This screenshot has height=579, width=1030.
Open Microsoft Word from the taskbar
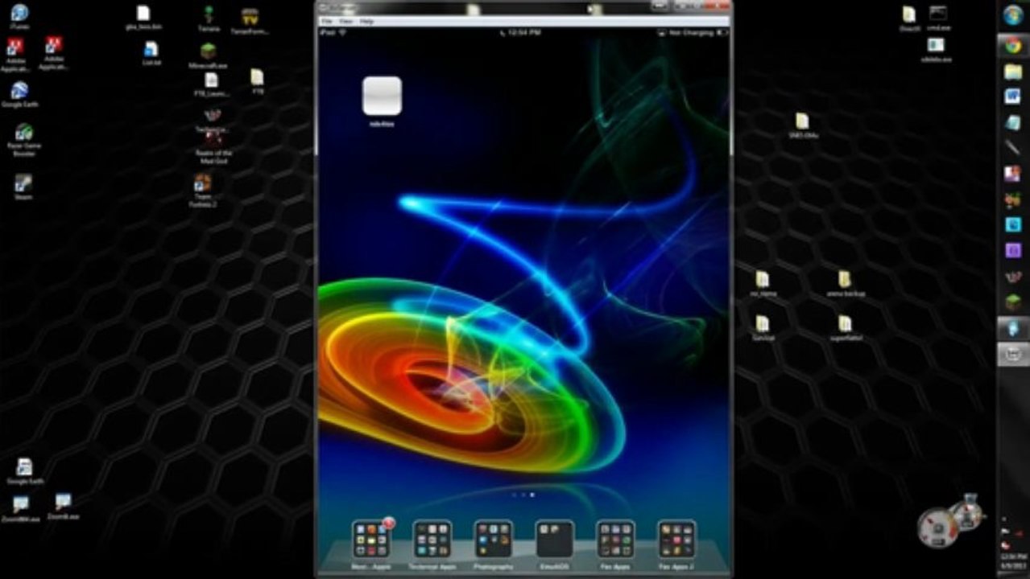tap(1013, 96)
